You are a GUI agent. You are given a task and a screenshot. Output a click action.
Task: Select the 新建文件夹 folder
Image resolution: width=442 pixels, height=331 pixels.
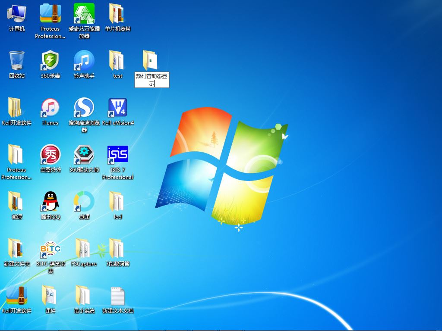[x=16, y=248]
